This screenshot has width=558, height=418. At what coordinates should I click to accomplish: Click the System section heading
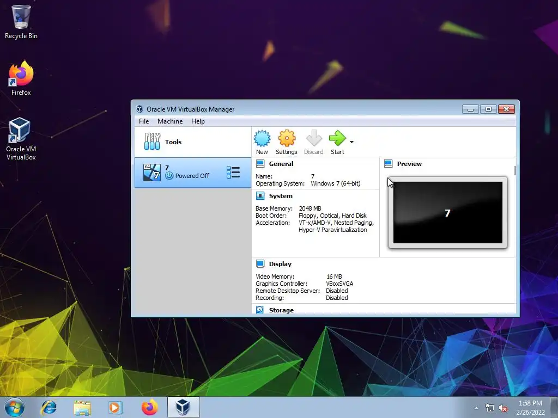281,196
